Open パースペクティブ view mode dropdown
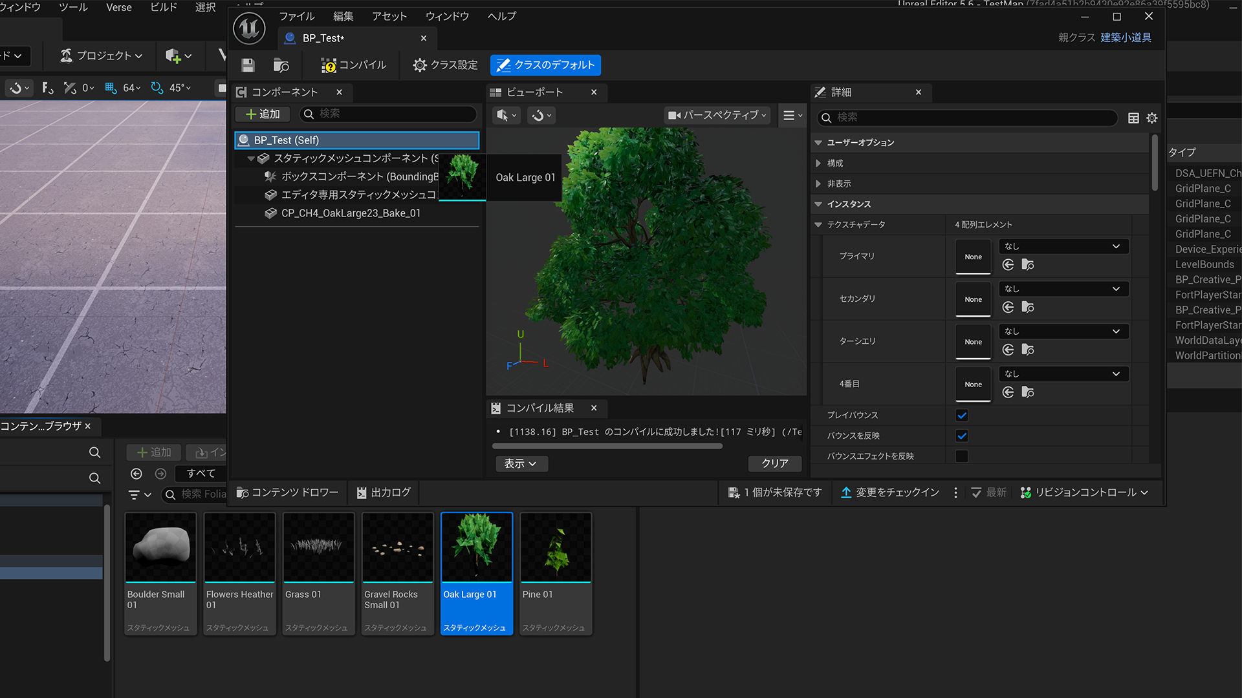This screenshot has height=698, width=1242. click(x=717, y=115)
